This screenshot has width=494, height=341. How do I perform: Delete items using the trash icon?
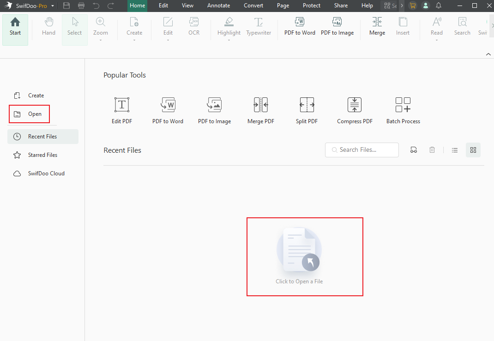tap(432, 150)
